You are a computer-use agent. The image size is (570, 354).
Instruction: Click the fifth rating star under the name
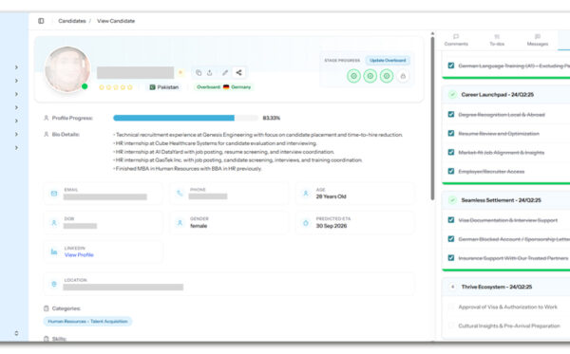[130, 87]
